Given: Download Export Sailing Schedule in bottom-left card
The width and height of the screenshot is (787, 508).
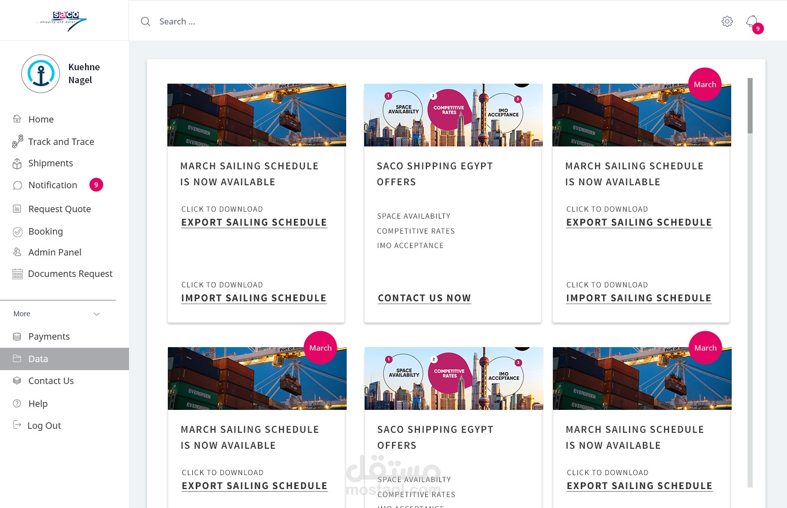Looking at the screenshot, I should 255,486.
